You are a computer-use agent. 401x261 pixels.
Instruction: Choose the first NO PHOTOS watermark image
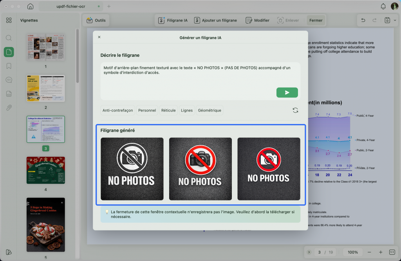coord(132,169)
